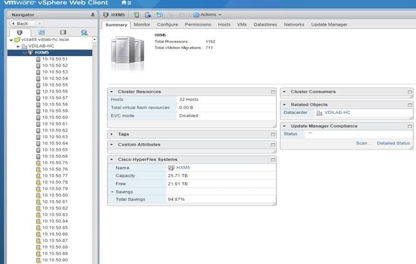Open the Detailed Status link
416x264 pixels.
[x=393, y=144]
